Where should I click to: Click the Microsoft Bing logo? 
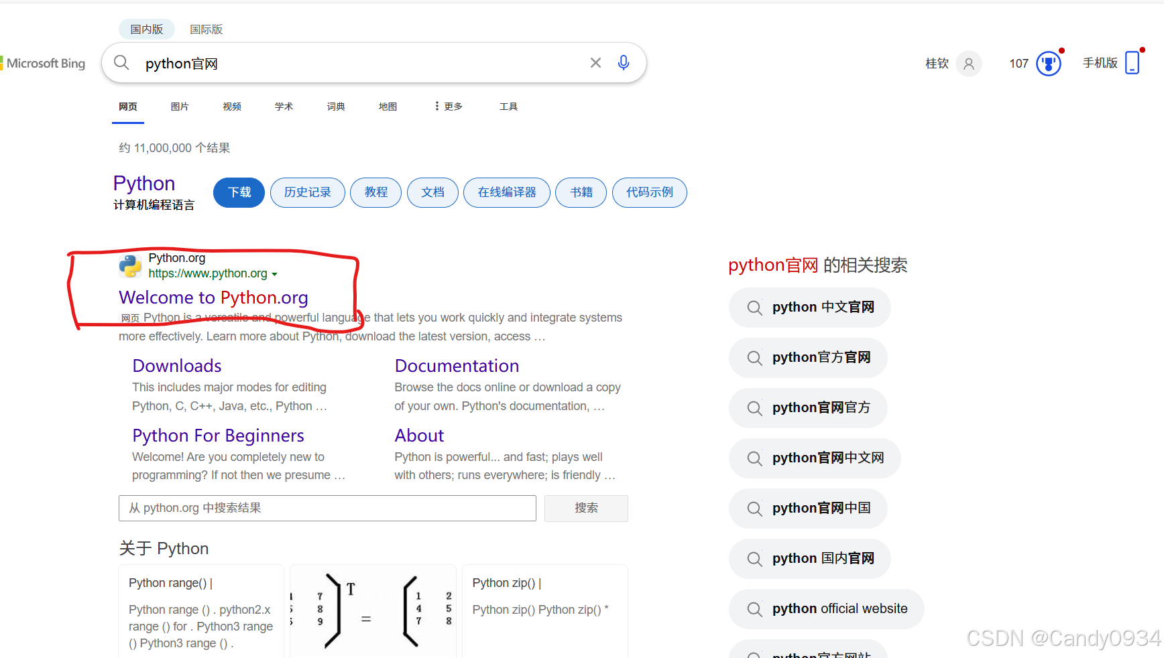pyautogui.click(x=42, y=63)
